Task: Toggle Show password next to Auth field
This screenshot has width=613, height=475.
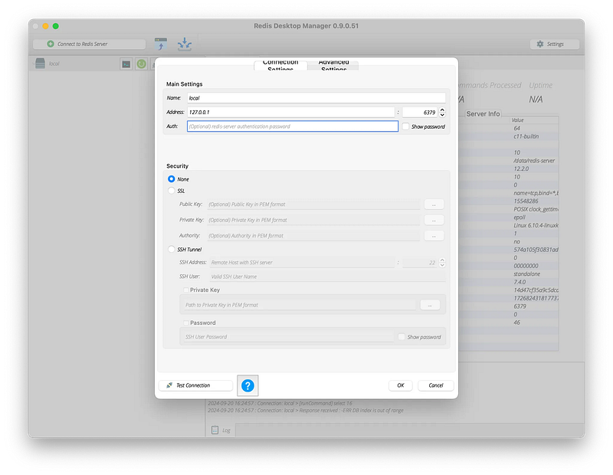Action: click(x=406, y=126)
